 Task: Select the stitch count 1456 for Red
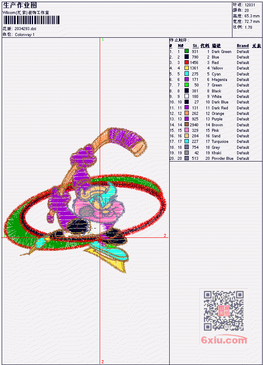click(194, 63)
